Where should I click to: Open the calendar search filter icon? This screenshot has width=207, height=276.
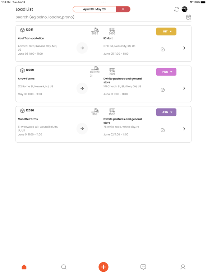coord(189,17)
